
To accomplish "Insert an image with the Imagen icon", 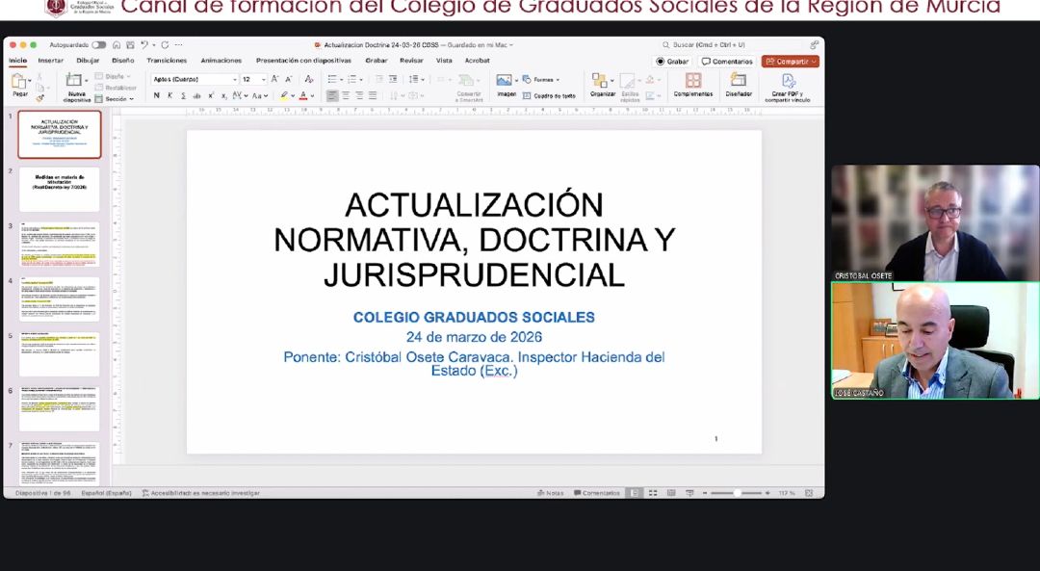I will (504, 80).
